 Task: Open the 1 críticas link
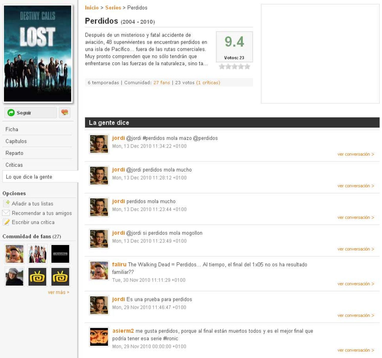(x=208, y=83)
